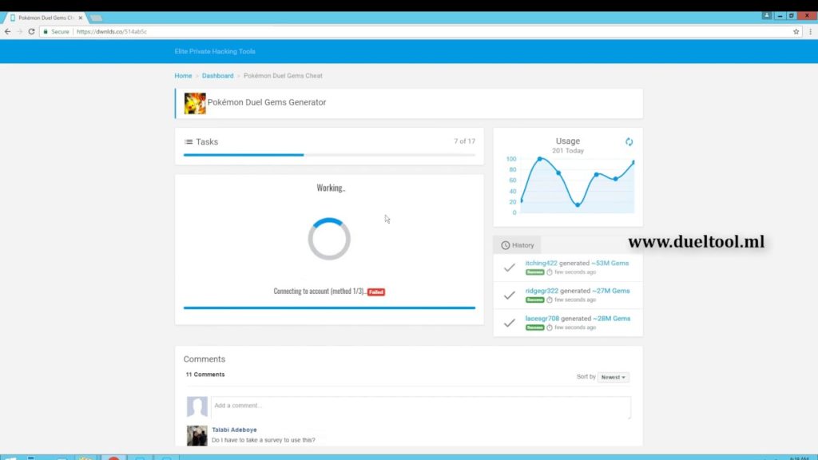
Task: Click the checkmark beside lacesgr708 history entry
Action: tap(509, 323)
